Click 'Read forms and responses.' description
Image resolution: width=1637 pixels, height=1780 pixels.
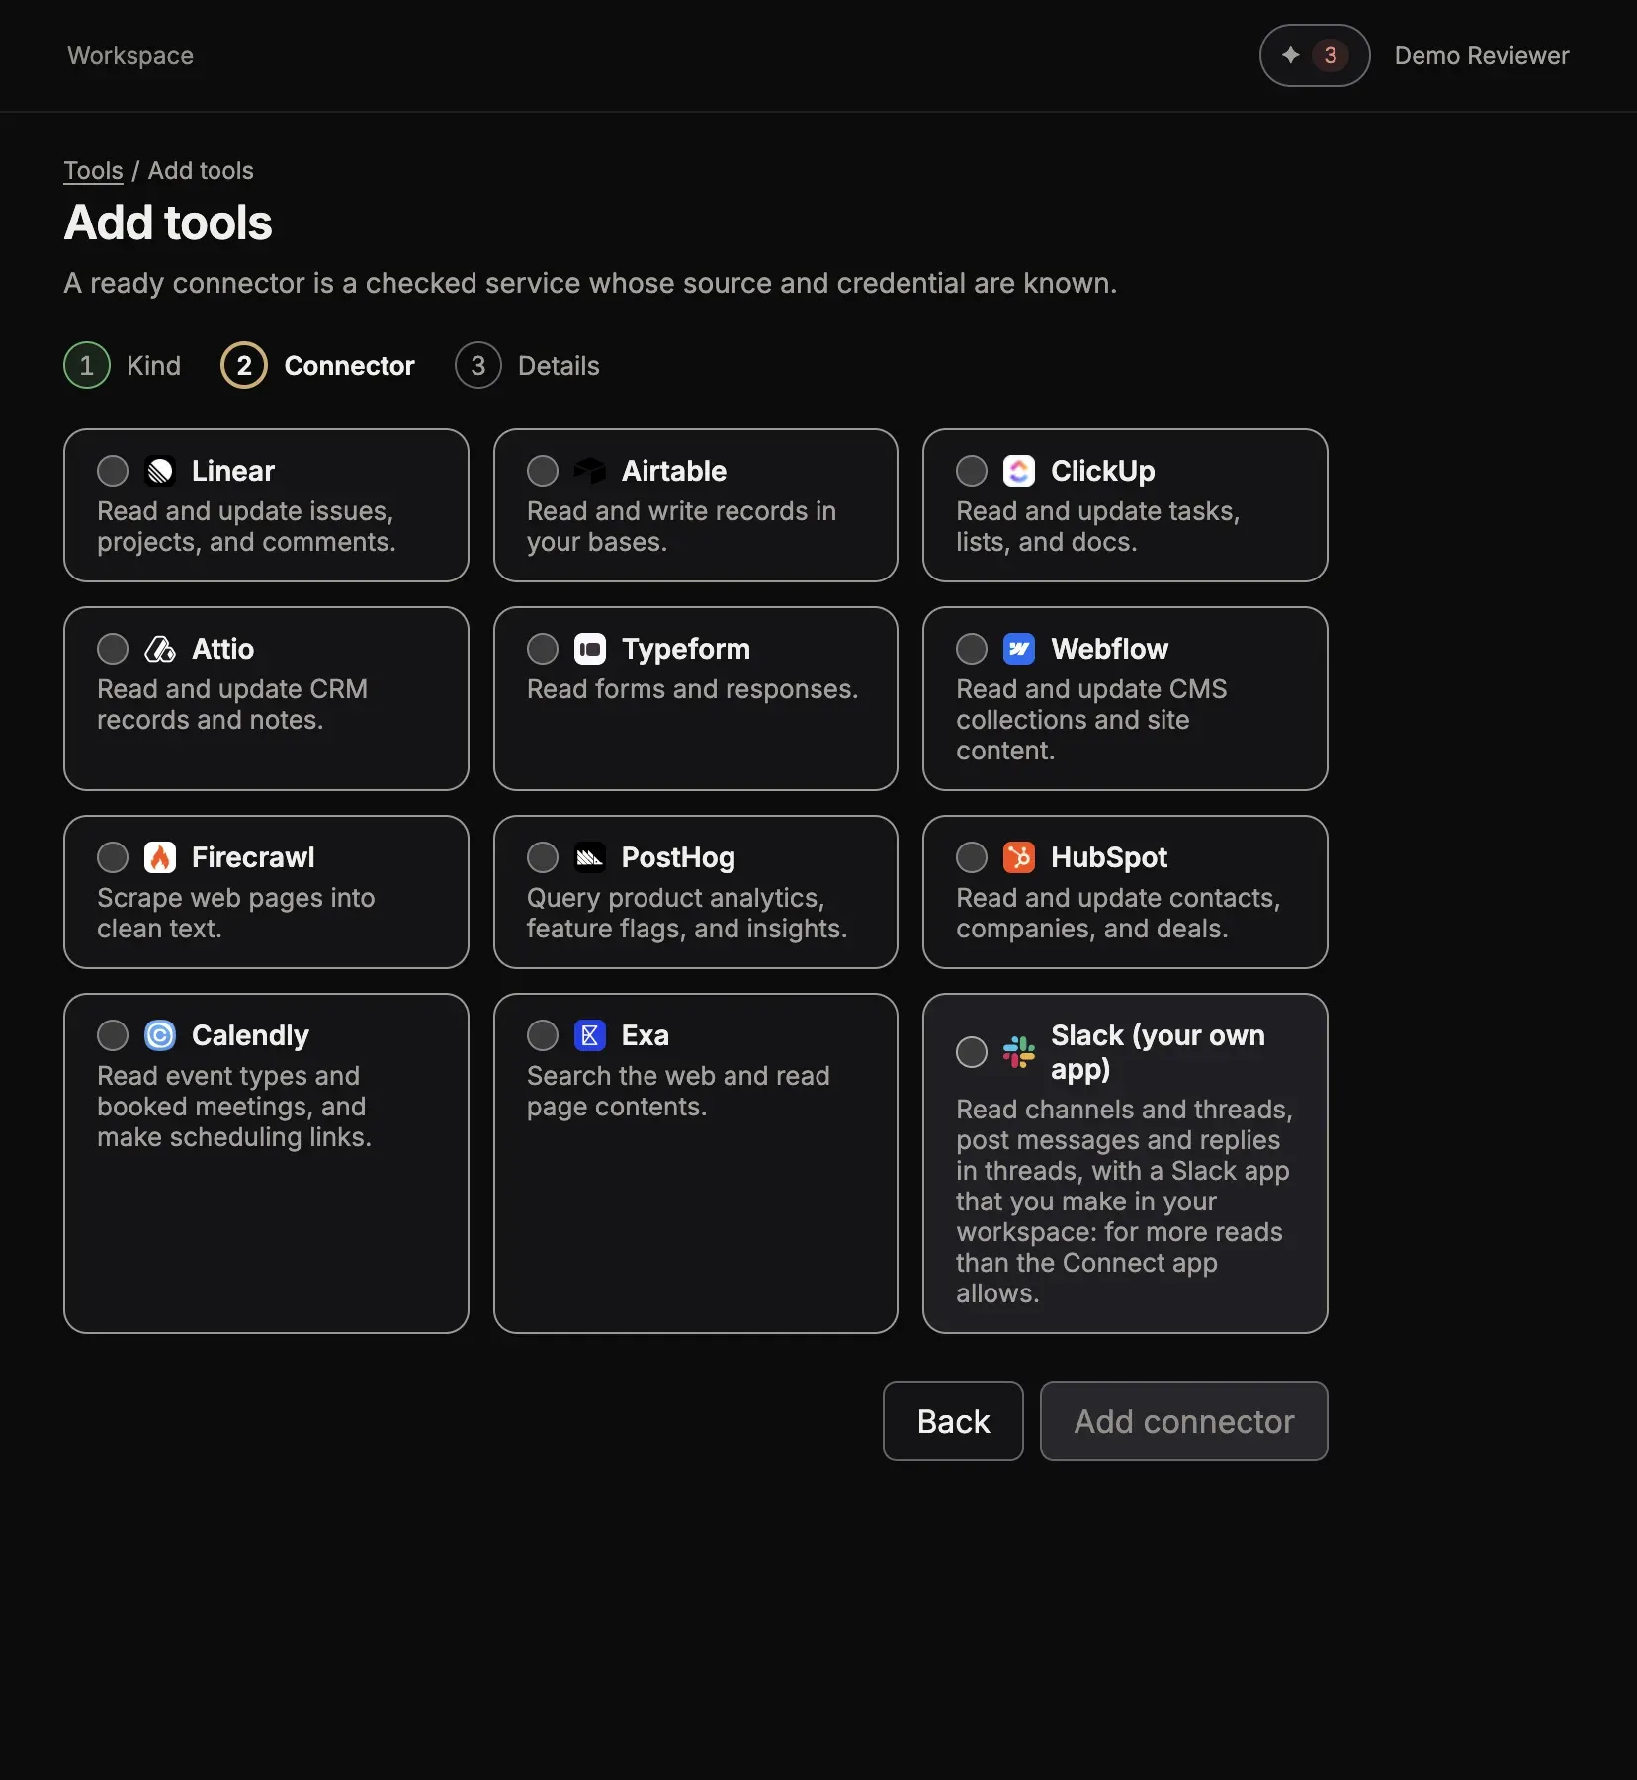(x=692, y=689)
